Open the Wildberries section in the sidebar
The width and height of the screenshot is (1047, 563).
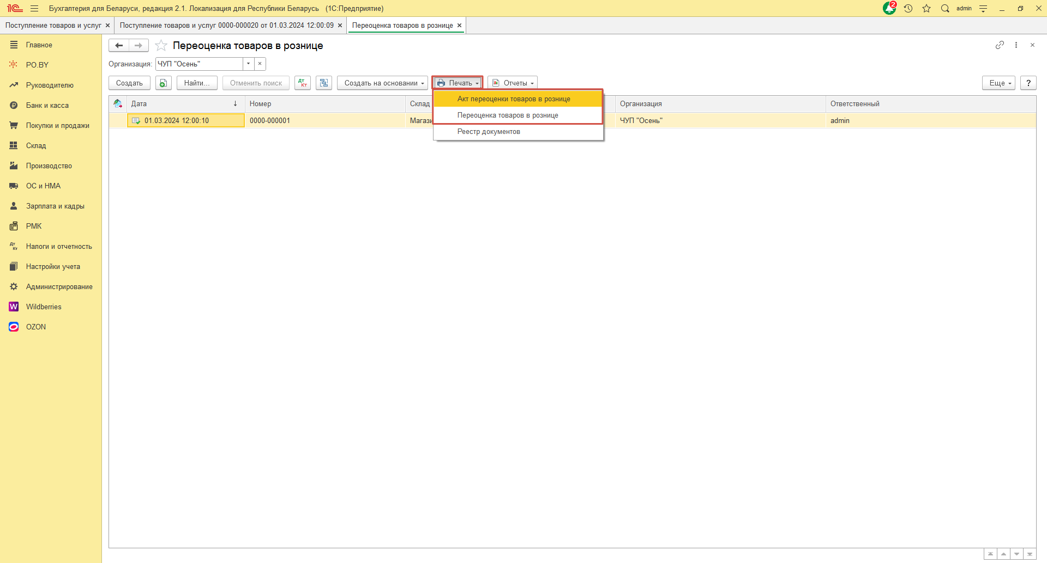pyautogui.click(x=44, y=307)
